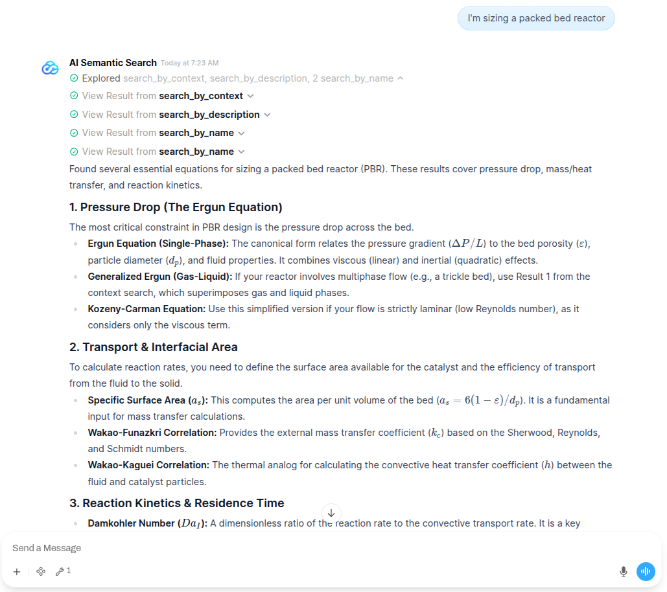Click the scroll-down arrow button
This screenshot has width=667, height=592.
tap(331, 512)
